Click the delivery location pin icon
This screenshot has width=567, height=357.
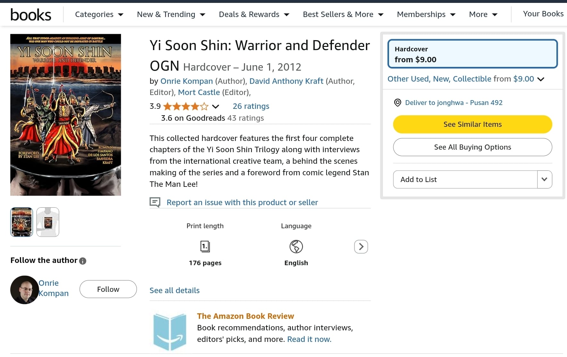[x=397, y=103]
